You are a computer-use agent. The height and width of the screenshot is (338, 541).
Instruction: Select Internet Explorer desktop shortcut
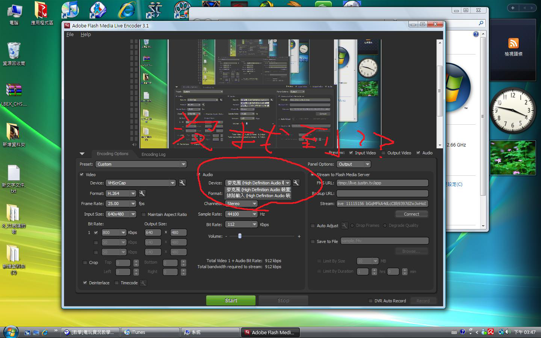(126, 10)
